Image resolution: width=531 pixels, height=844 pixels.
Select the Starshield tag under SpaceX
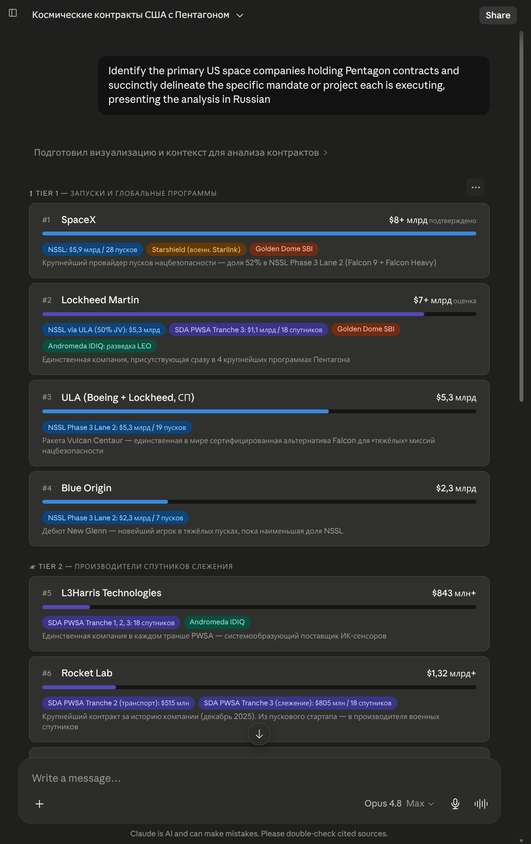tap(196, 249)
